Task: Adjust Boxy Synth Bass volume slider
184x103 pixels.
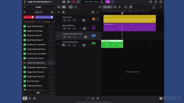Action: tap(84, 29)
